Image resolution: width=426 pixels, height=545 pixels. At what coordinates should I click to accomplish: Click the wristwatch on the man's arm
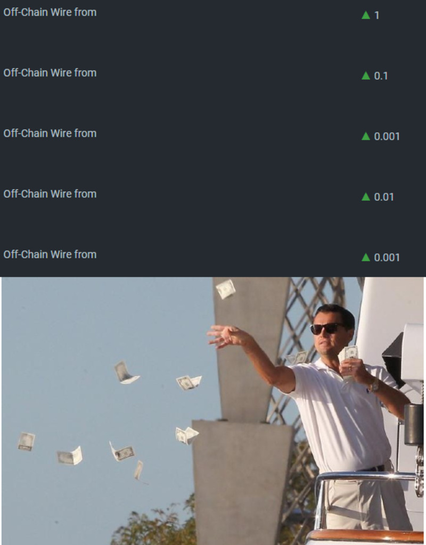(x=374, y=385)
